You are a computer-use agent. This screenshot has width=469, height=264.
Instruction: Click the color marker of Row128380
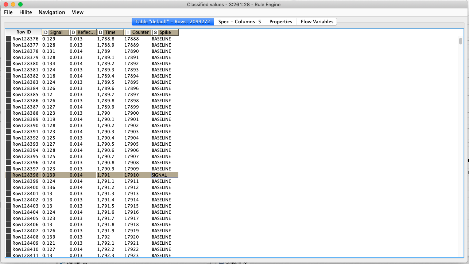click(x=8, y=63)
